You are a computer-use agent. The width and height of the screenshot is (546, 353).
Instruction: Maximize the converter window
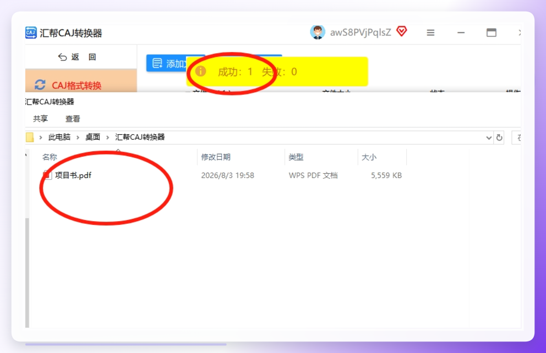pos(492,32)
